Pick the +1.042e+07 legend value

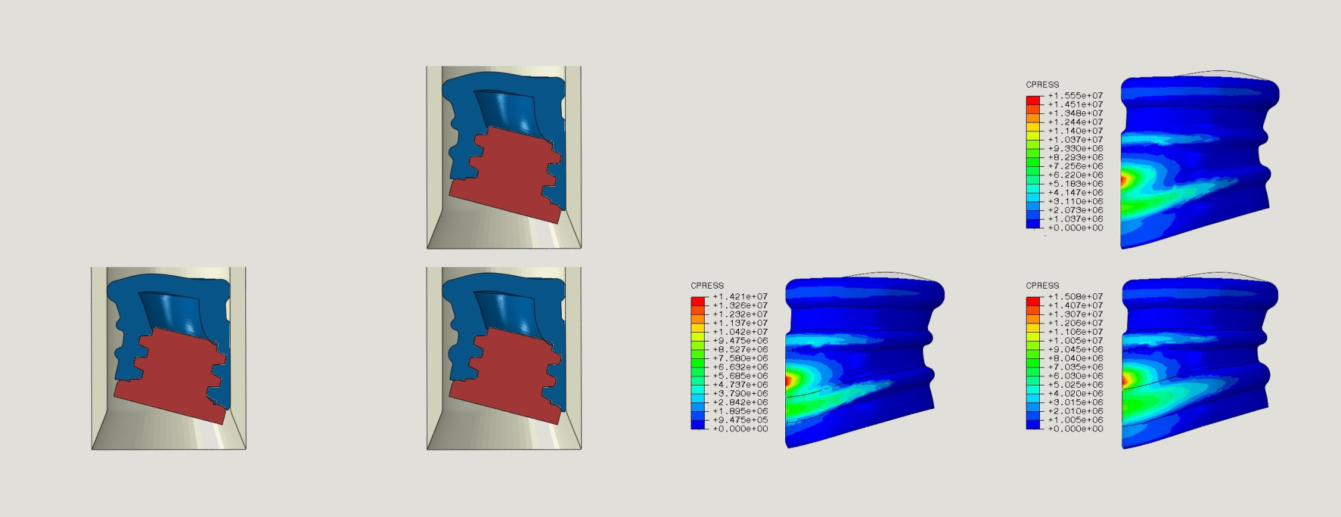(740, 332)
